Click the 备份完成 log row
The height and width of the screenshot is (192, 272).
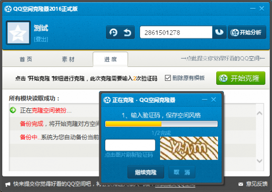(x=54, y=124)
